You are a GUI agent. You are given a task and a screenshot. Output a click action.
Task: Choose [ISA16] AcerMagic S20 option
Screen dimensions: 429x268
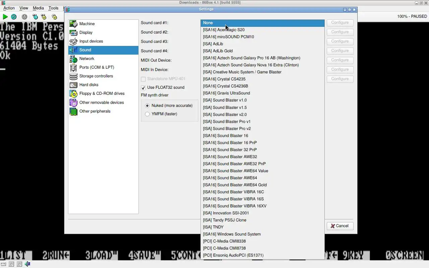(262, 30)
